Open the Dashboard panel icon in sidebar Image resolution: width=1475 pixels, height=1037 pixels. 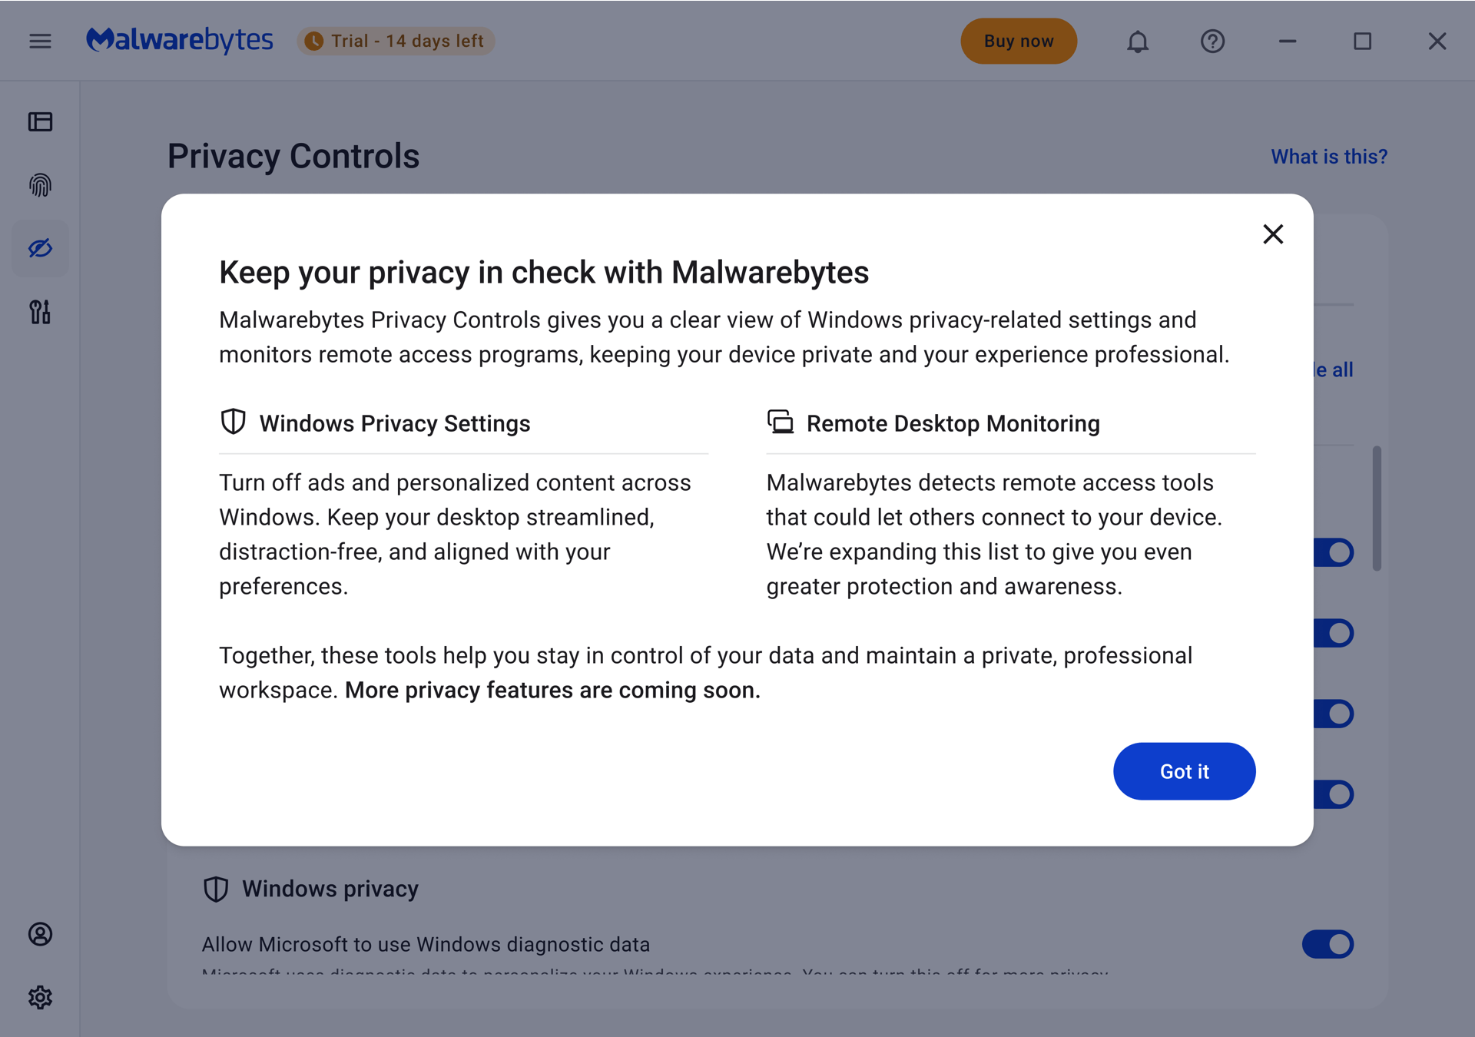point(40,121)
